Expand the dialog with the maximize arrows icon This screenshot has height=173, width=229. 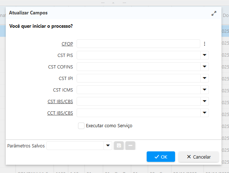[214, 13]
